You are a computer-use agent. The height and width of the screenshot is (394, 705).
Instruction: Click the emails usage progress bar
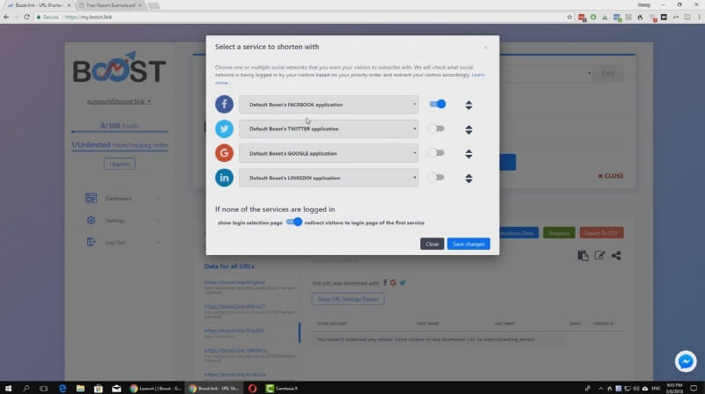tap(120, 132)
